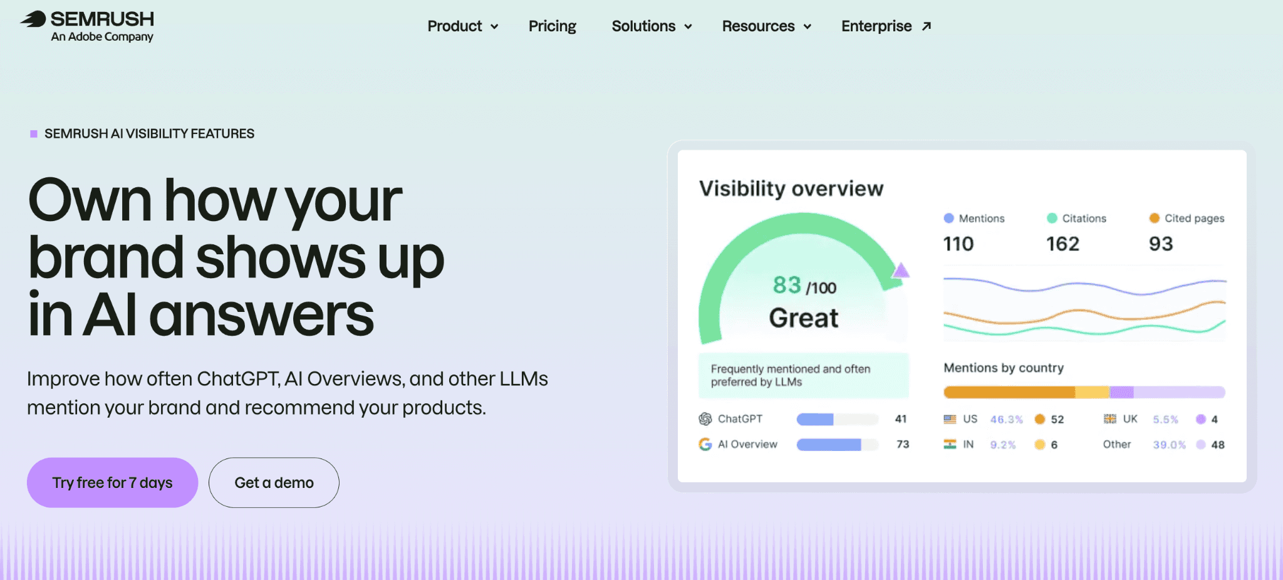Click the IN percentage 9.2%
The width and height of the screenshot is (1283, 580).
tap(1003, 445)
